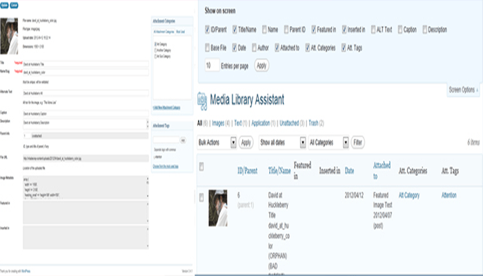Click the 2012/04/12 date cell

click(x=354, y=195)
